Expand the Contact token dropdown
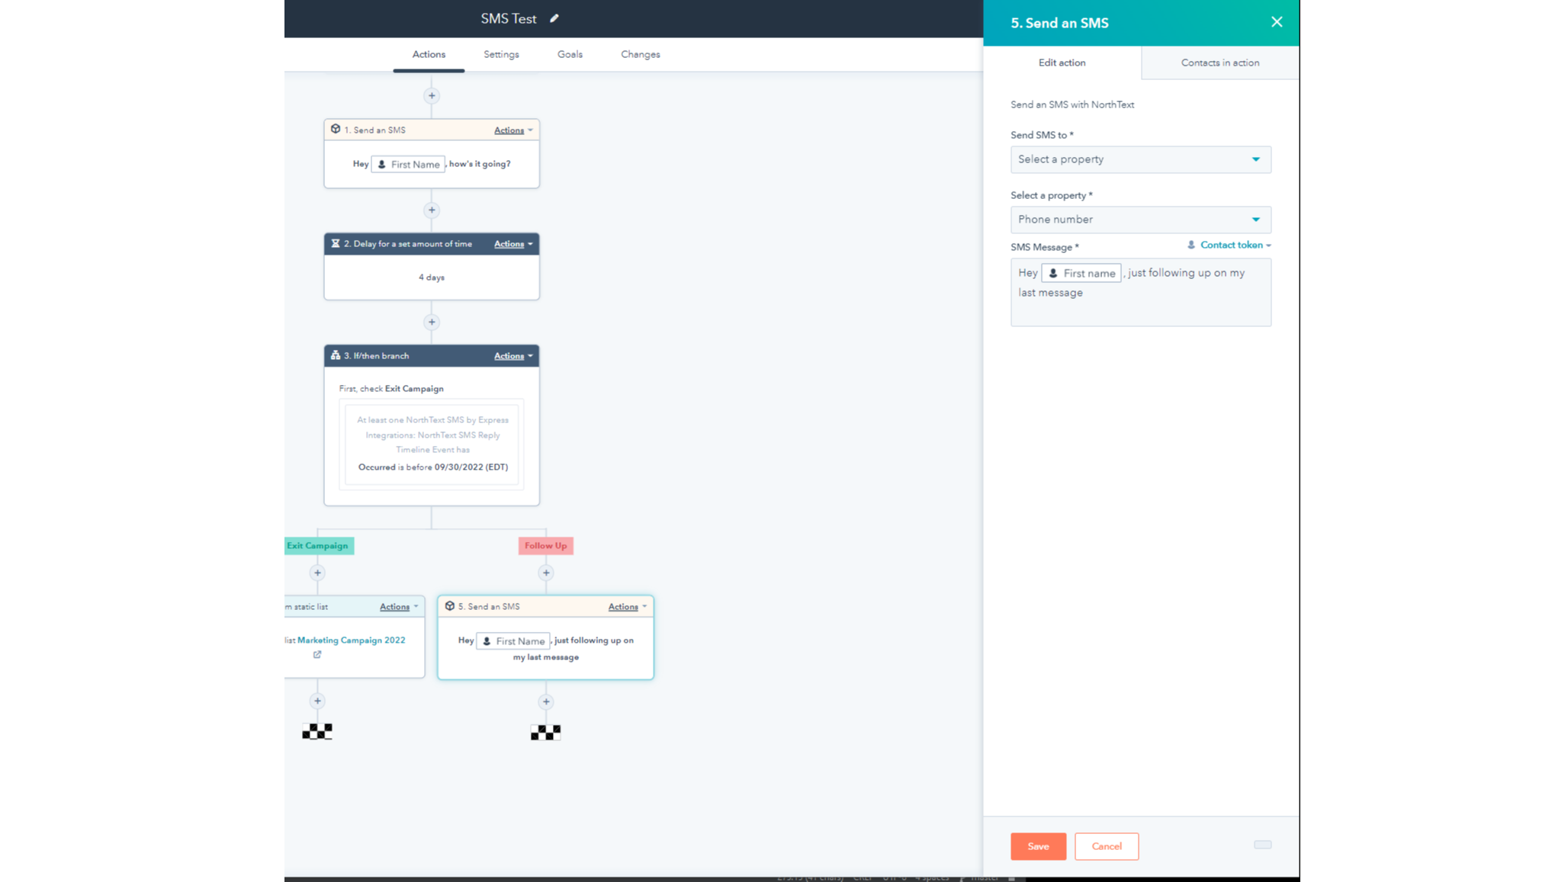Viewport: 1568px width, 882px height. pos(1229,245)
